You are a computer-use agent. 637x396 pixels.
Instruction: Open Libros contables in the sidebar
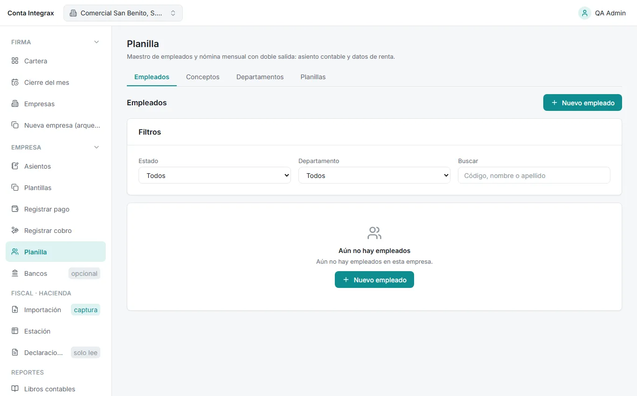[x=56, y=389]
